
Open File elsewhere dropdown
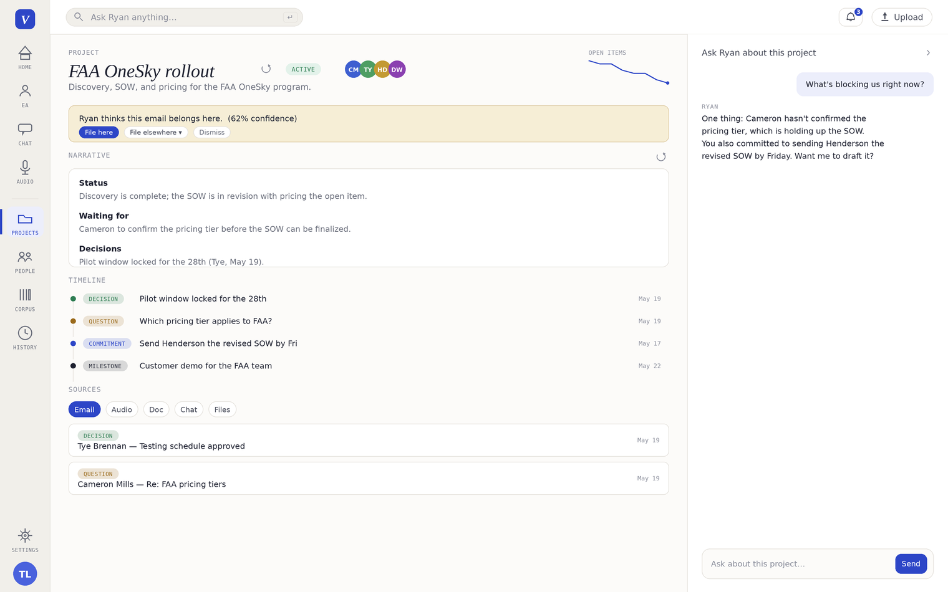pyautogui.click(x=156, y=132)
